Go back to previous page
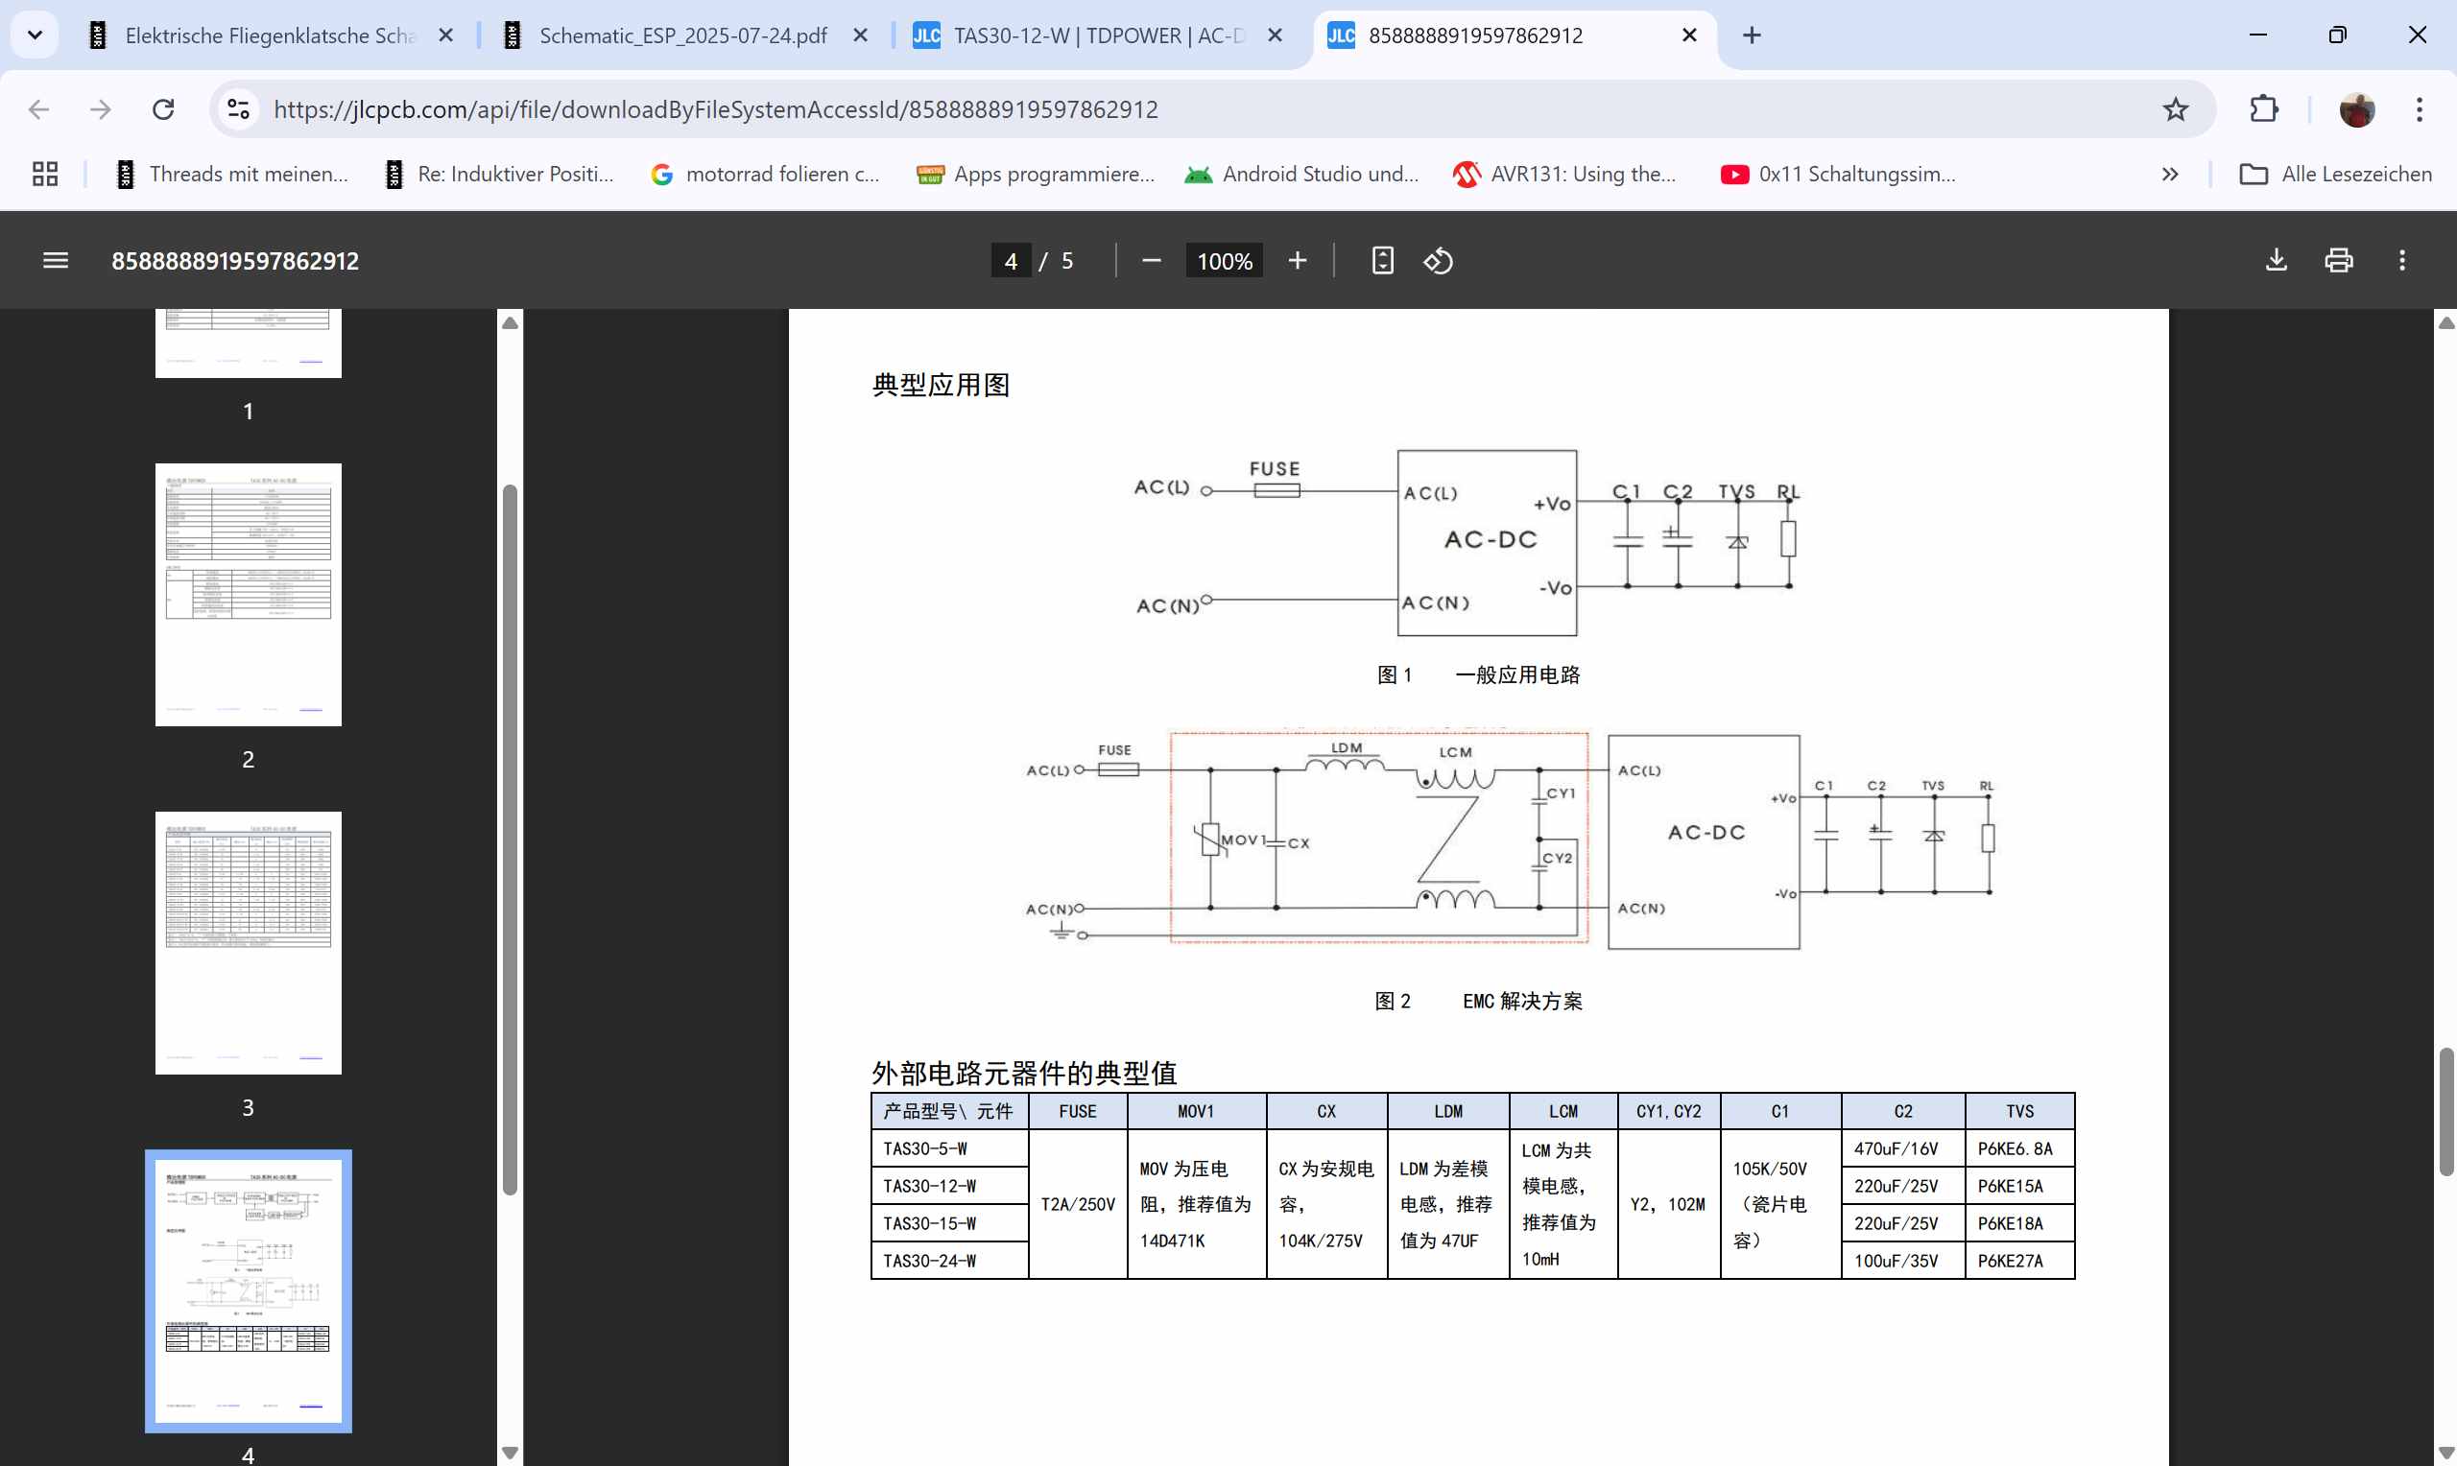This screenshot has height=1466, width=2457. (x=38, y=109)
